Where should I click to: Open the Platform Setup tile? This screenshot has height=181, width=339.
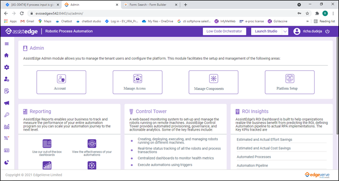tap(290, 82)
